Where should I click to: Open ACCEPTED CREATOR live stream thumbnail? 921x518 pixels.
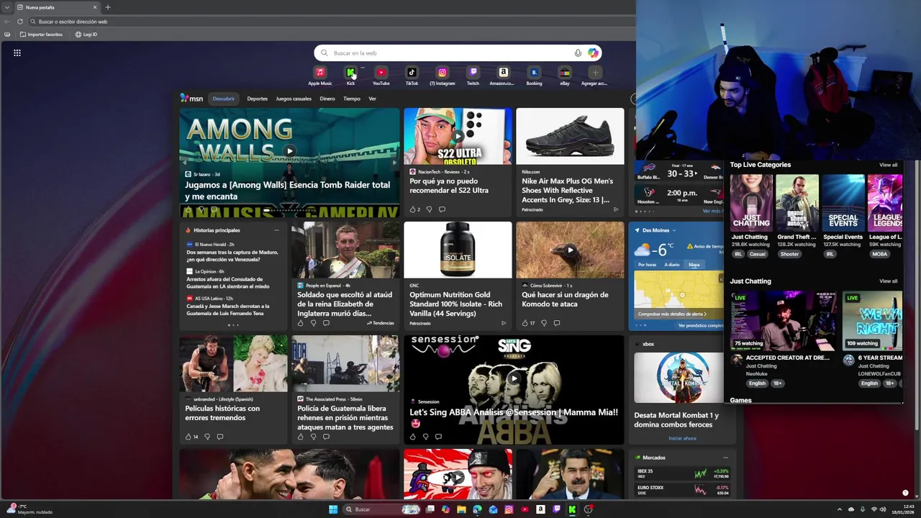pyautogui.click(x=782, y=321)
